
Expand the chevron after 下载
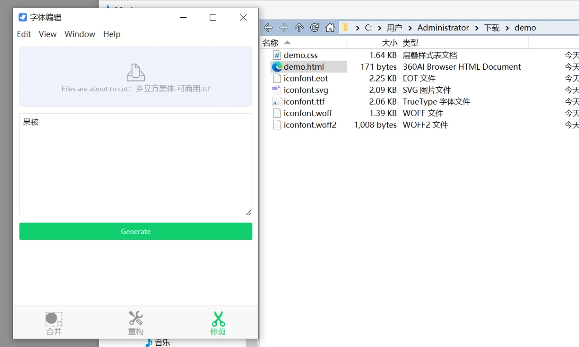[x=507, y=28]
